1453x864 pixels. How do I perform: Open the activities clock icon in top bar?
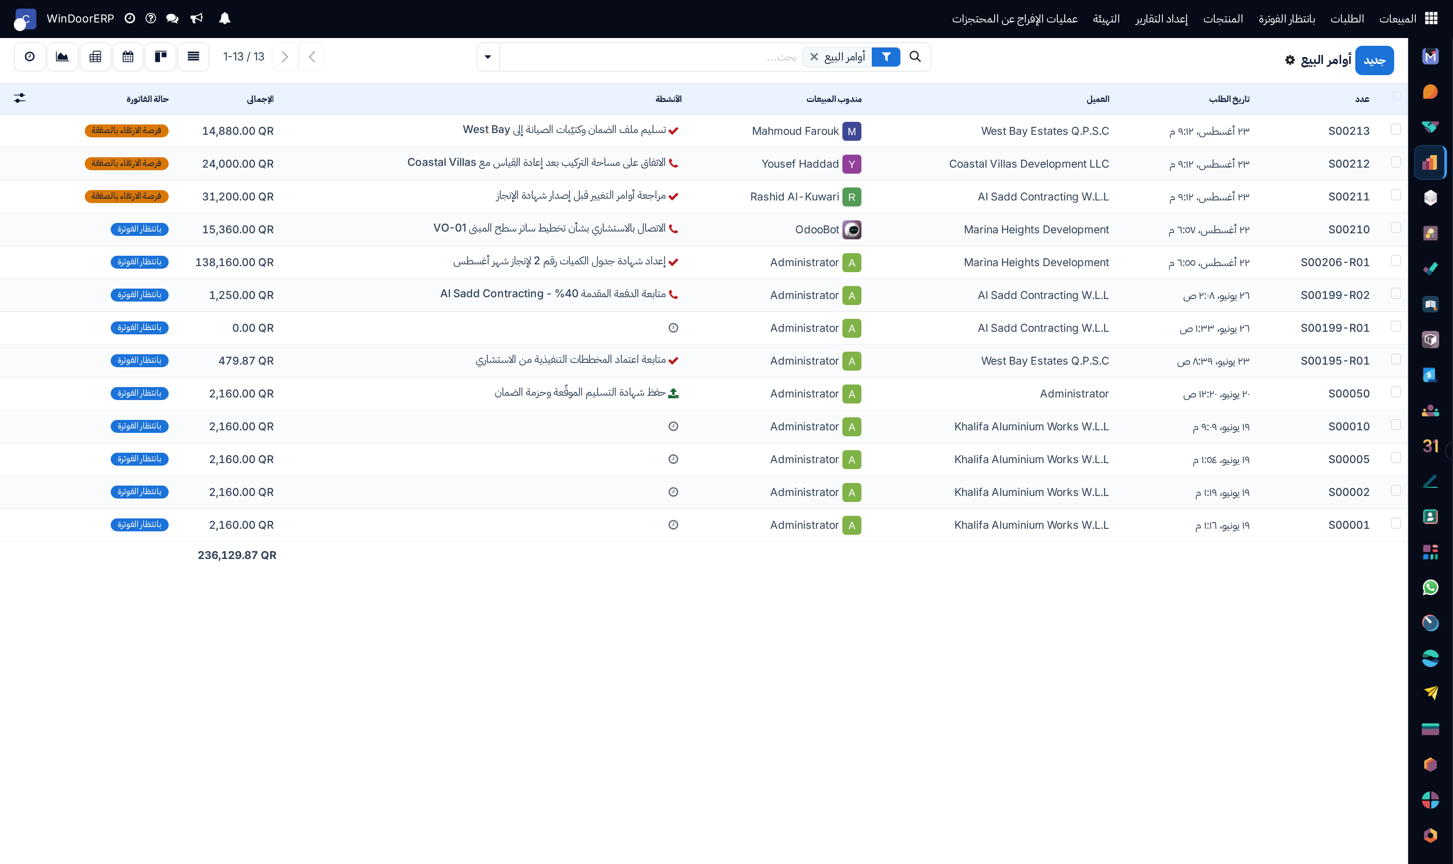pyautogui.click(x=130, y=19)
